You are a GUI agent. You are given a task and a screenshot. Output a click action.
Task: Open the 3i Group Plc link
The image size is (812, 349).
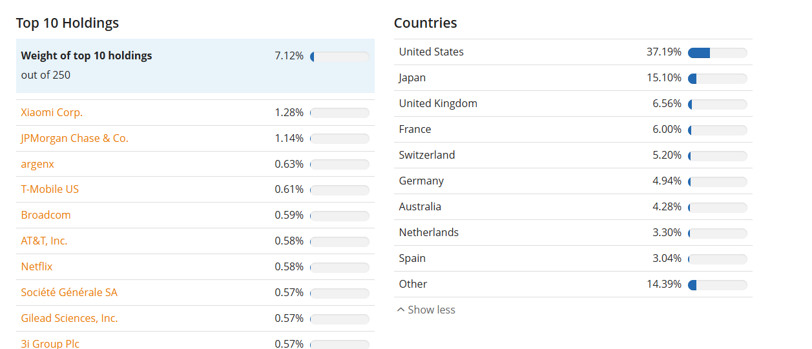(x=50, y=344)
